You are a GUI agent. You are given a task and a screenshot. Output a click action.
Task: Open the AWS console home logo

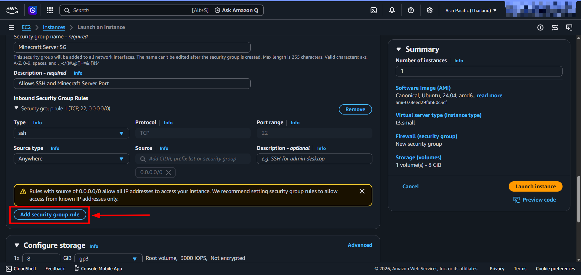coord(12,10)
